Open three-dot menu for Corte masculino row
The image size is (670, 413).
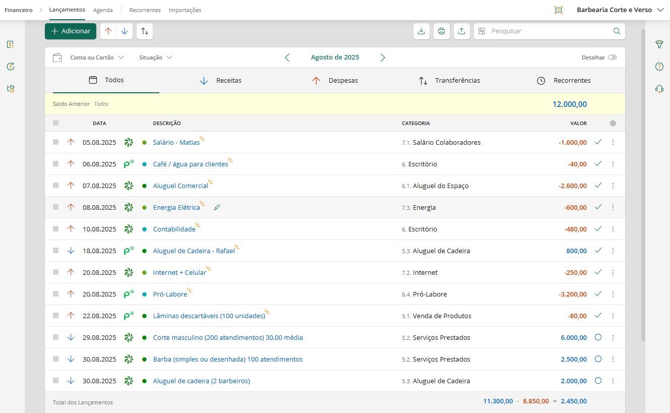tap(613, 337)
